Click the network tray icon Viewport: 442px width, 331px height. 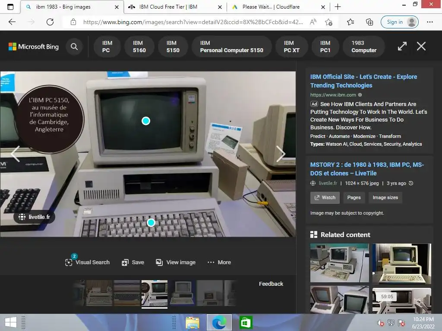click(391, 322)
